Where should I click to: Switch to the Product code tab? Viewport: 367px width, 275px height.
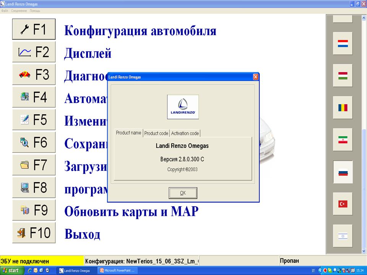point(156,133)
